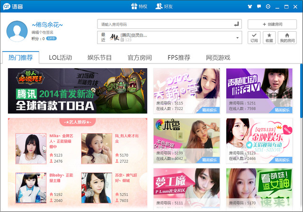
Task: Click the Mika、金牌艺人 name text
Action: 61,141
